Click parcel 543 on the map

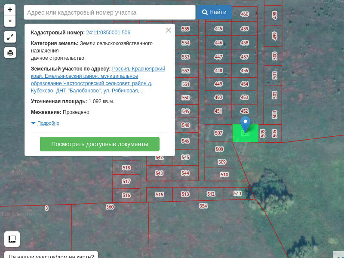(x=159, y=173)
